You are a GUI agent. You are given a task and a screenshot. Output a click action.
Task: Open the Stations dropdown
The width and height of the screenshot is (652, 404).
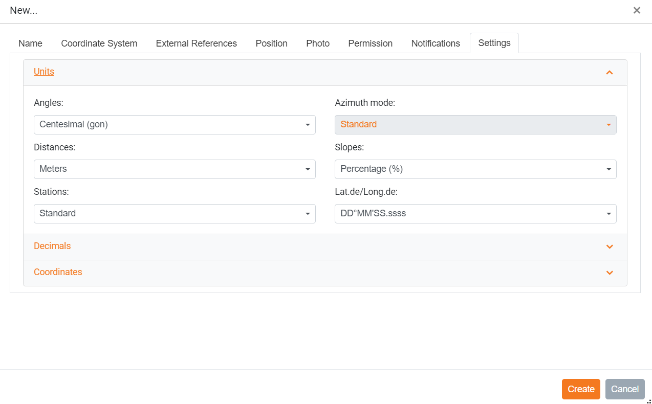[175, 214]
